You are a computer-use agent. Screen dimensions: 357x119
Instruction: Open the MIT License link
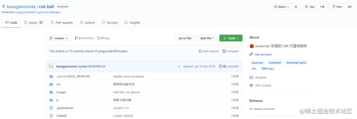(260, 85)
